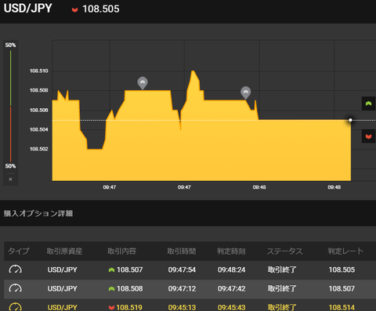Click the 購入オプション詳細 section header
The height and width of the screenshot is (311, 376).
[x=38, y=213]
